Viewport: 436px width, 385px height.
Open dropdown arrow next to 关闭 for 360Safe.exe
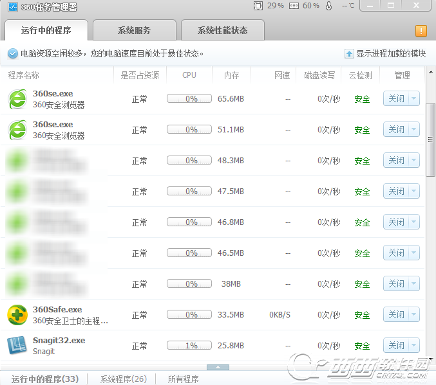point(413,314)
